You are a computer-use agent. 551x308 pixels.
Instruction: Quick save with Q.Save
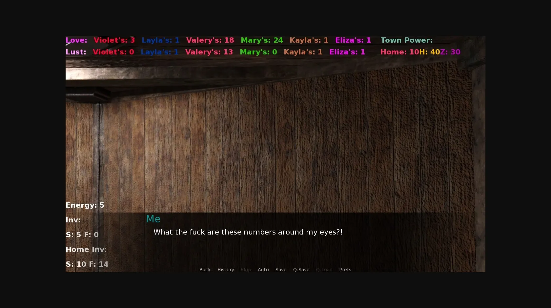coord(301,270)
